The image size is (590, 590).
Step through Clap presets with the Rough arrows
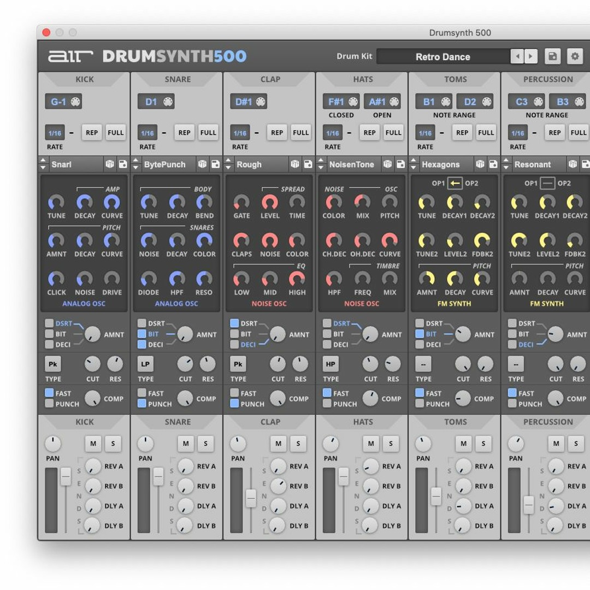point(228,164)
